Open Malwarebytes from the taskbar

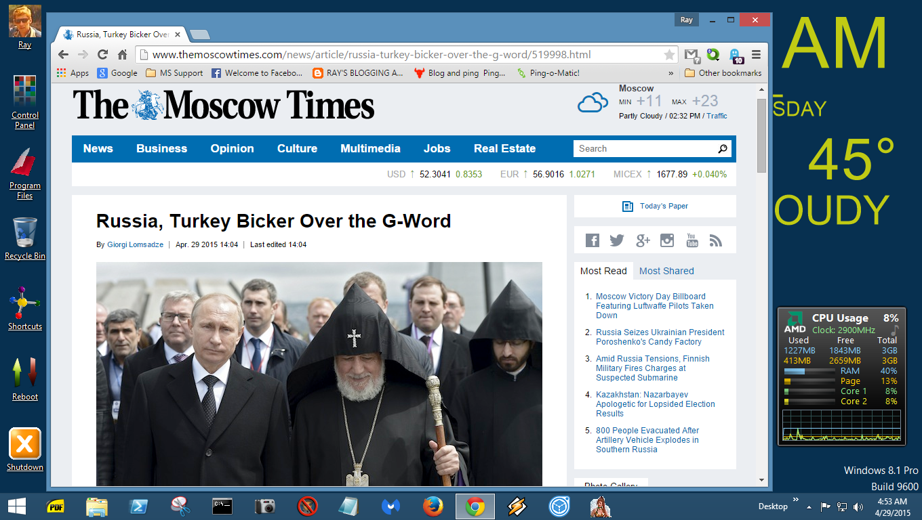point(390,506)
